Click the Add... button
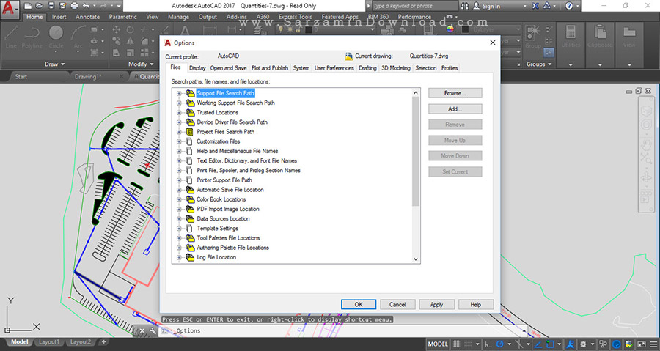The image size is (660, 351). pos(455,109)
